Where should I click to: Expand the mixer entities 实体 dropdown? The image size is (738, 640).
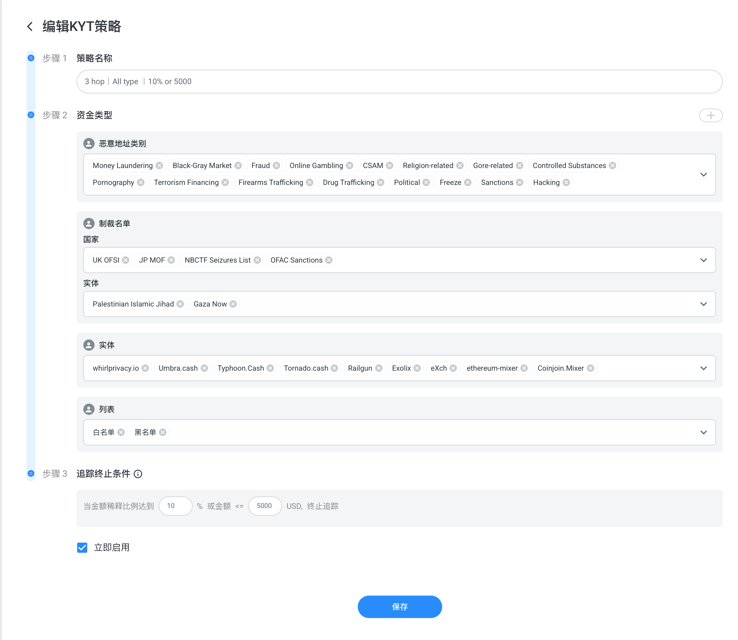click(703, 368)
